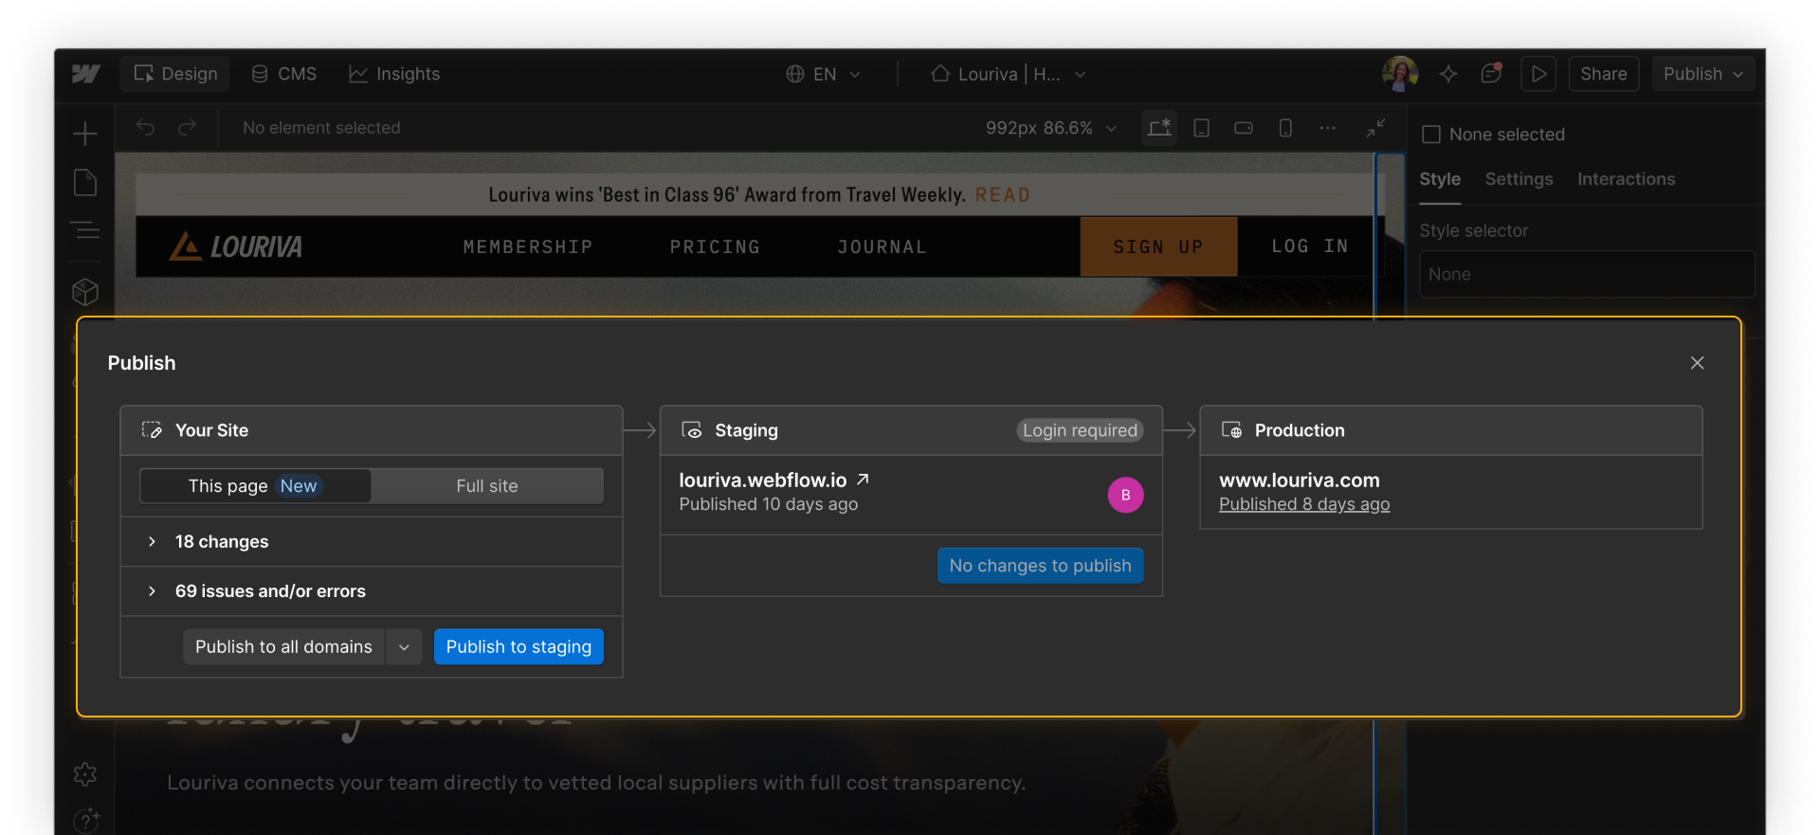Click the Preview play icon

click(1538, 74)
